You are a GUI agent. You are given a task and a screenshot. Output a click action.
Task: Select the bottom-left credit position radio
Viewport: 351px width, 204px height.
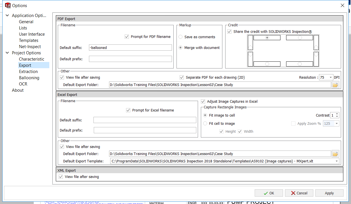pyautogui.click(x=267, y=64)
